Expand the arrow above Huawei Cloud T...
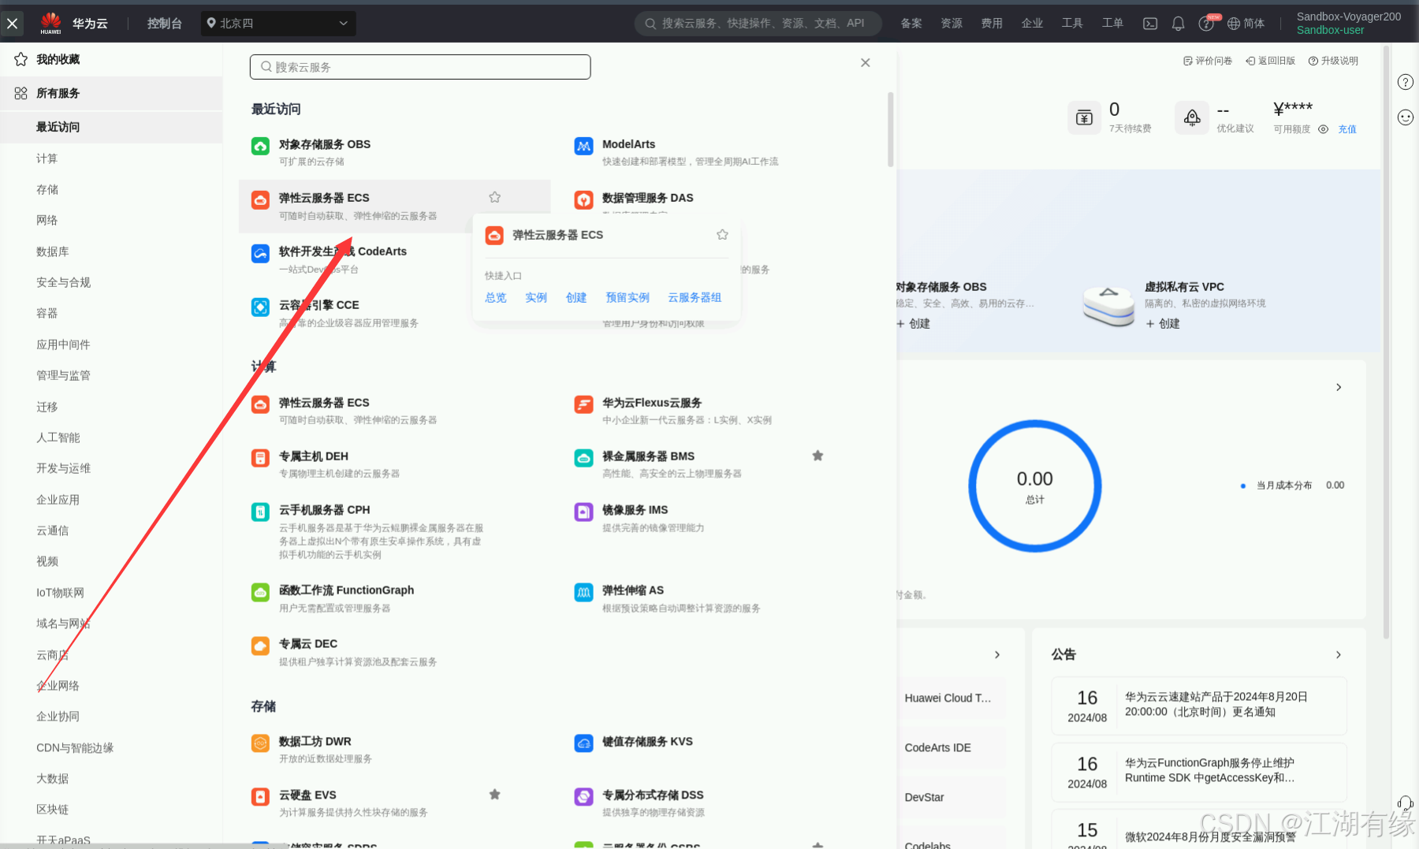The width and height of the screenshot is (1419, 849). [x=997, y=655]
